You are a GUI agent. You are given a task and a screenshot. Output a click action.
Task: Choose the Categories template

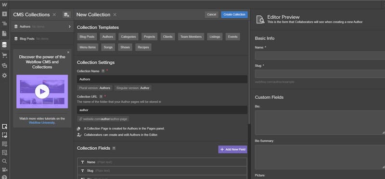pos(128,37)
